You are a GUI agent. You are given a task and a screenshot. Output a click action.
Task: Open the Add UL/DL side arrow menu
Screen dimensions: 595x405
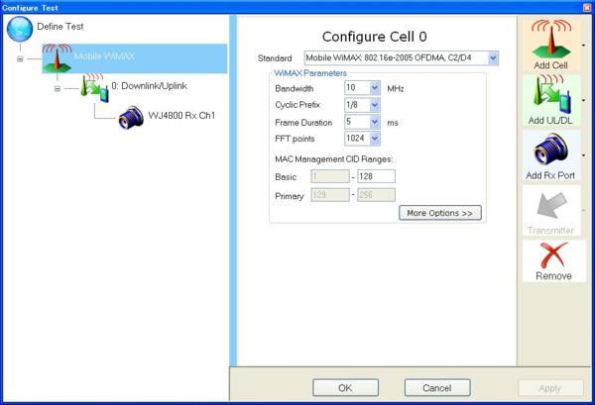coord(584,100)
